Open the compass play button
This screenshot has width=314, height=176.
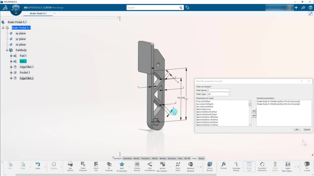16,10
